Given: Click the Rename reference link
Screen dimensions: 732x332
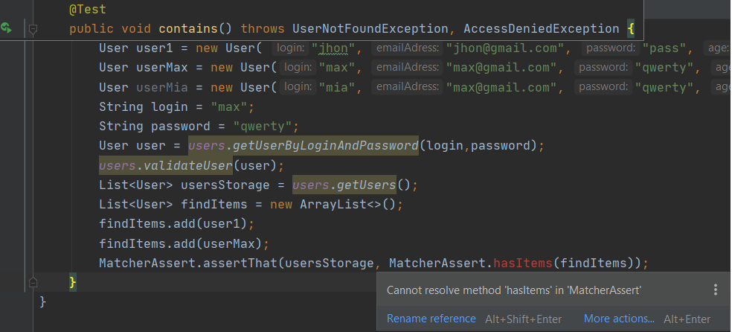Looking at the screenshot, I should tap(431, 319).
